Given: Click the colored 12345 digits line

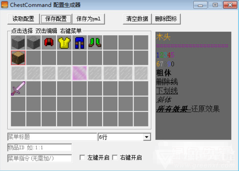Looking at the screenshot, I should pos(165,55).
